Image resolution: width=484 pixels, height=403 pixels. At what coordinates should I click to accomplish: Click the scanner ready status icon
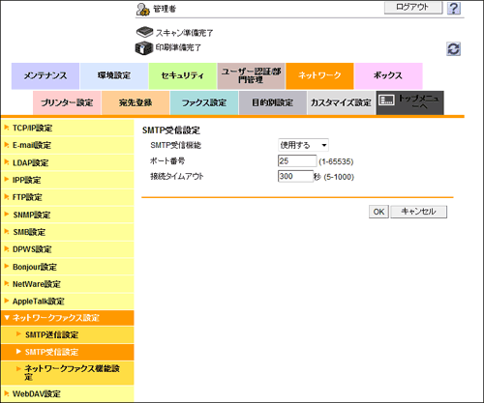(x=144, y=32)
